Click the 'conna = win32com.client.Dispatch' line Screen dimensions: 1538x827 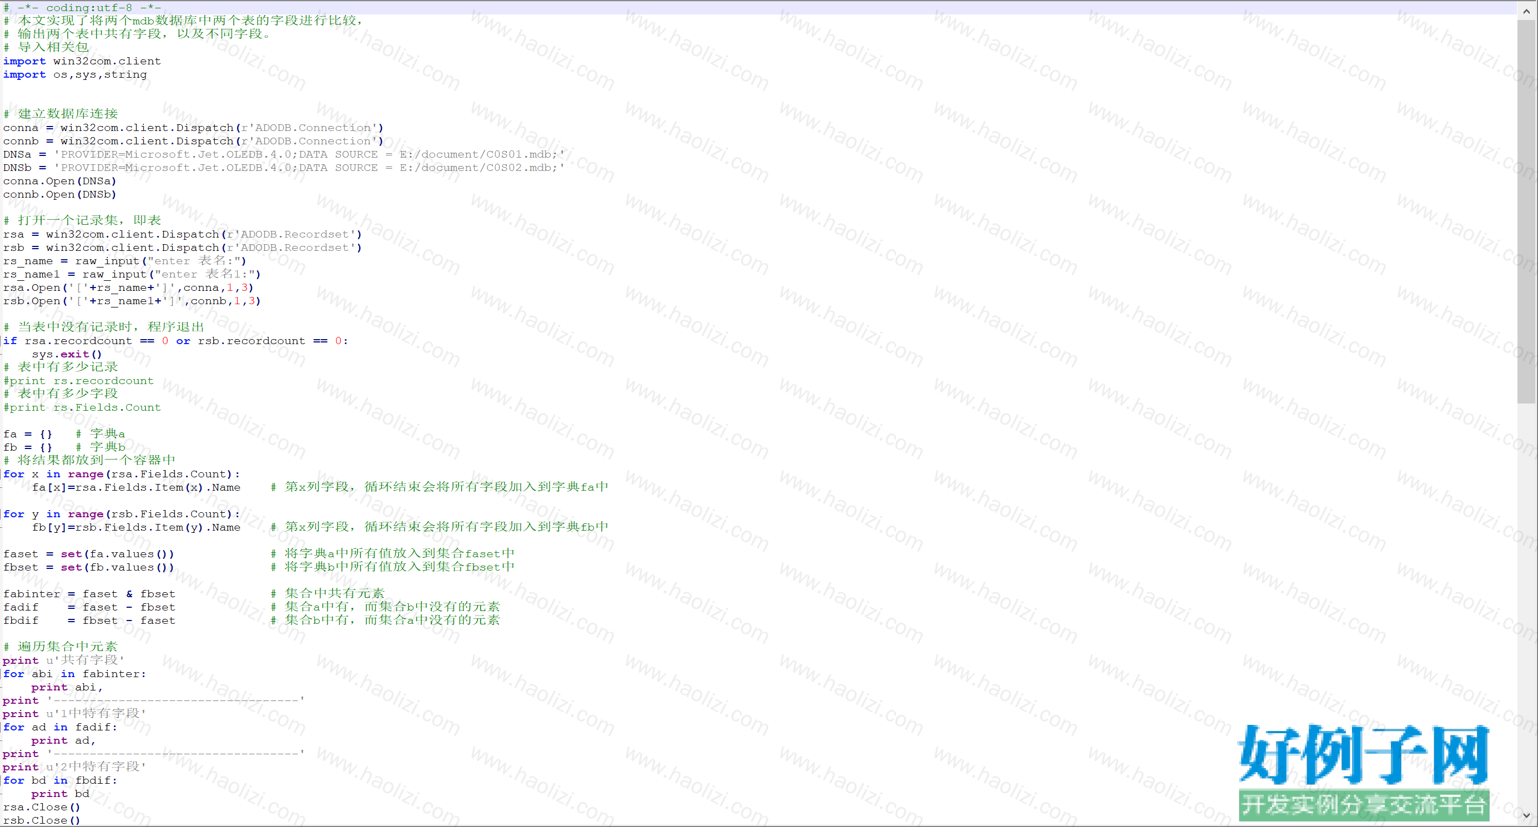[x=193, y=128]
